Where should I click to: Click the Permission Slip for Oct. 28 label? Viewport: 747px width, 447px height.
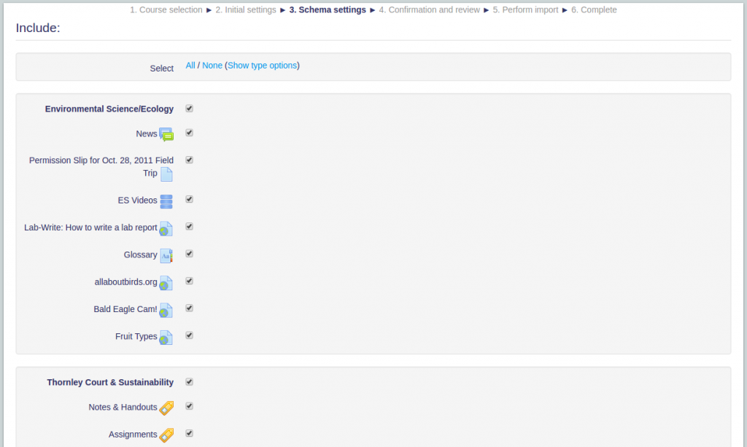(x=101, y=166)
